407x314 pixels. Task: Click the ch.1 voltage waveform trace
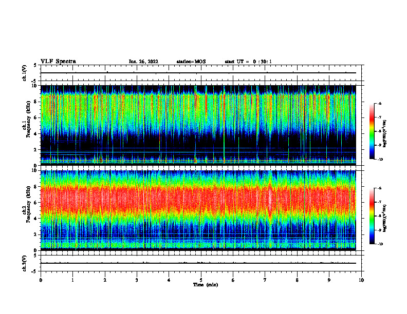tap(198, 73)
